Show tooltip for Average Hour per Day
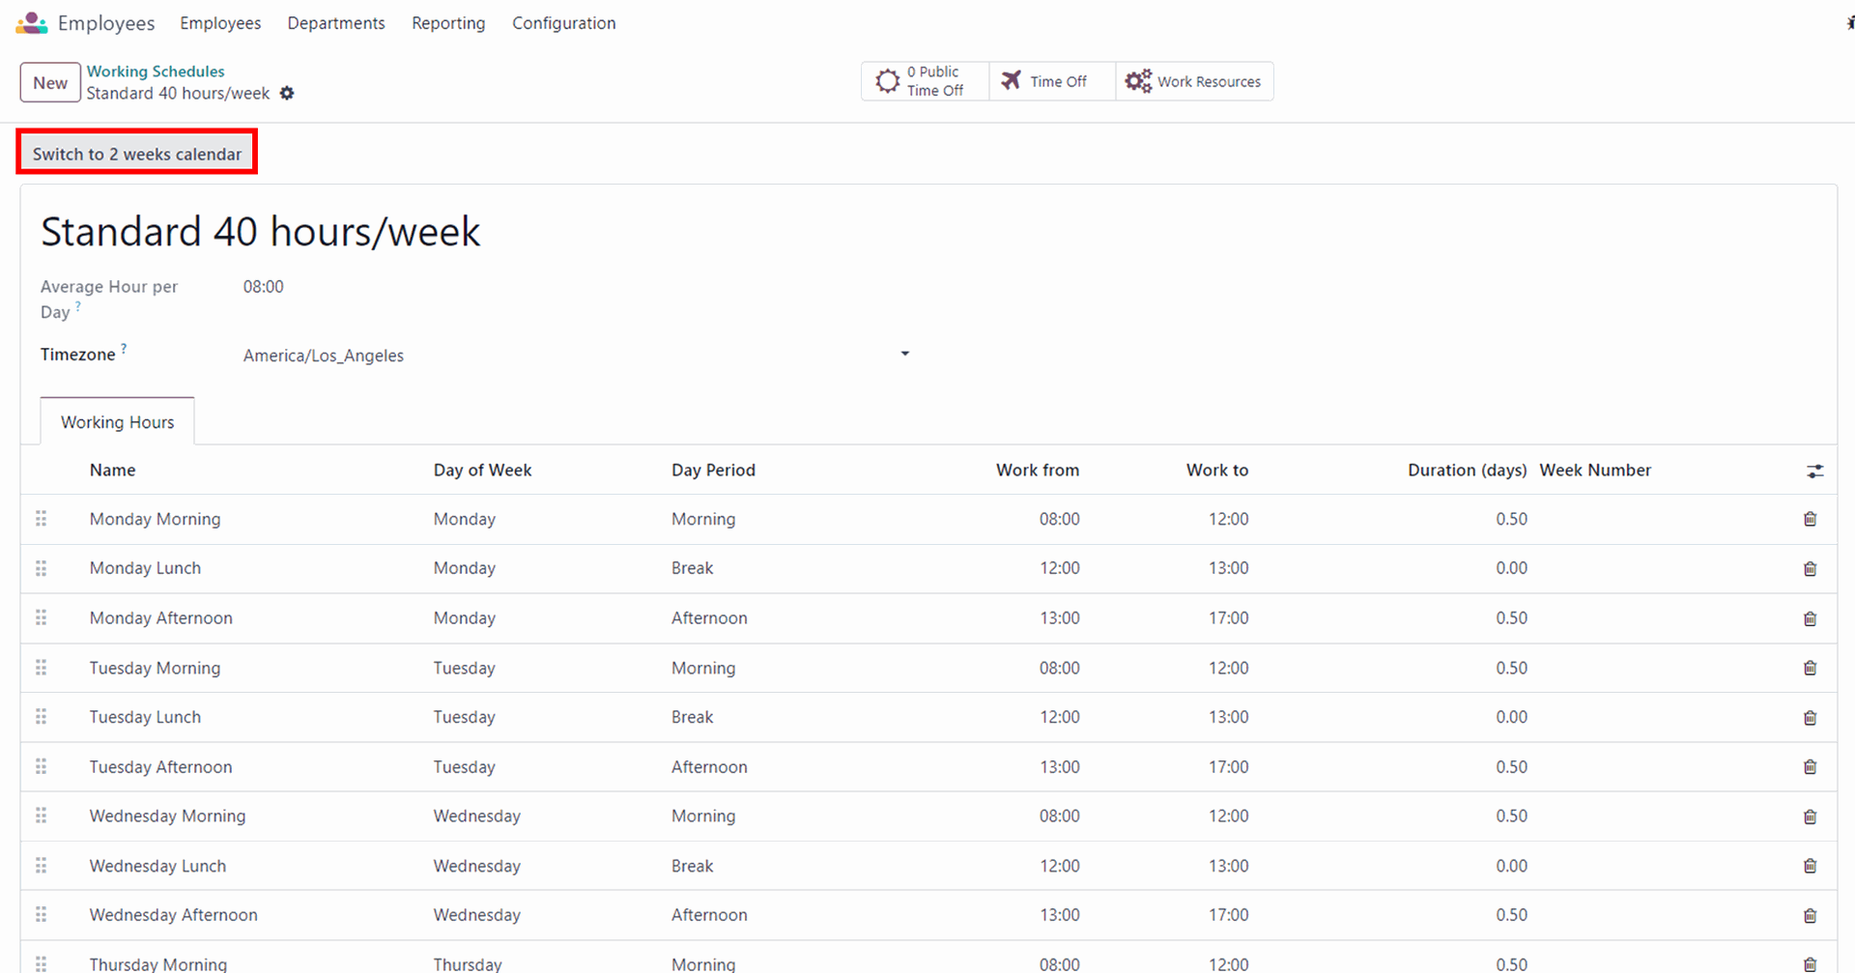The image size is (1855, 973). coord(78,306)
